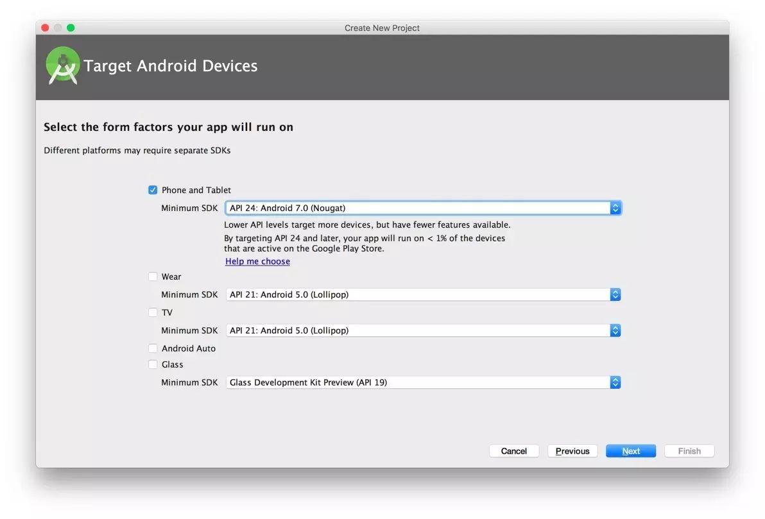Open Phone and Tablet Minimum SDK dropdown
The image size is (765, 519).
tap(423, 208)
